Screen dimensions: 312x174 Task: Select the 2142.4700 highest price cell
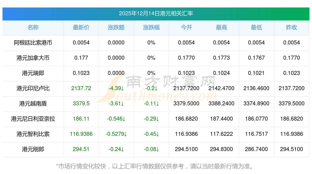pyautogui.click(x=221, y=88)
